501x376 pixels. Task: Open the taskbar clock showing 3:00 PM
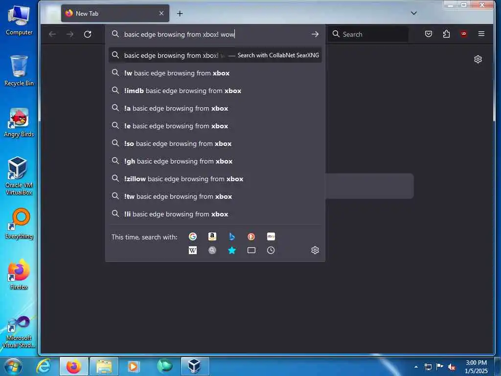476,367
